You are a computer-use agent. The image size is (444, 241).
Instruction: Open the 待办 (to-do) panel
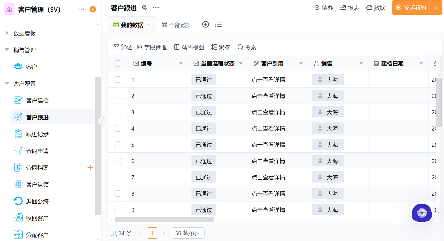(x=324, y=8)
